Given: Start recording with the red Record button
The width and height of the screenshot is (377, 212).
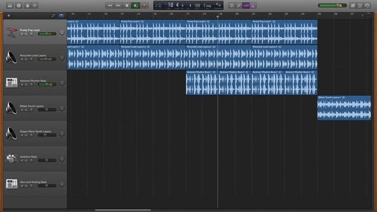Looking at the screenshot, I should click(144, 5).
